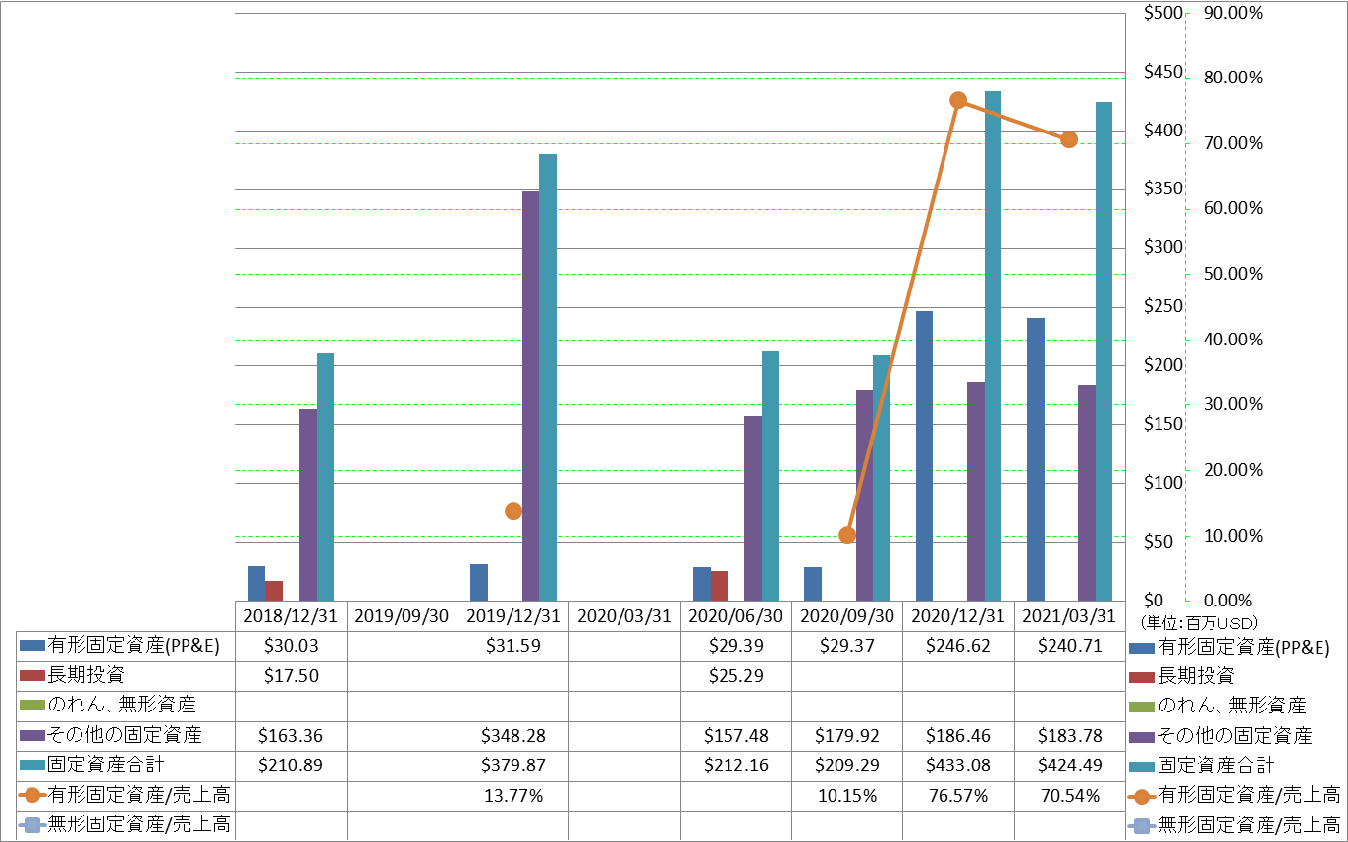Click the $212.16 table cell

735,765
